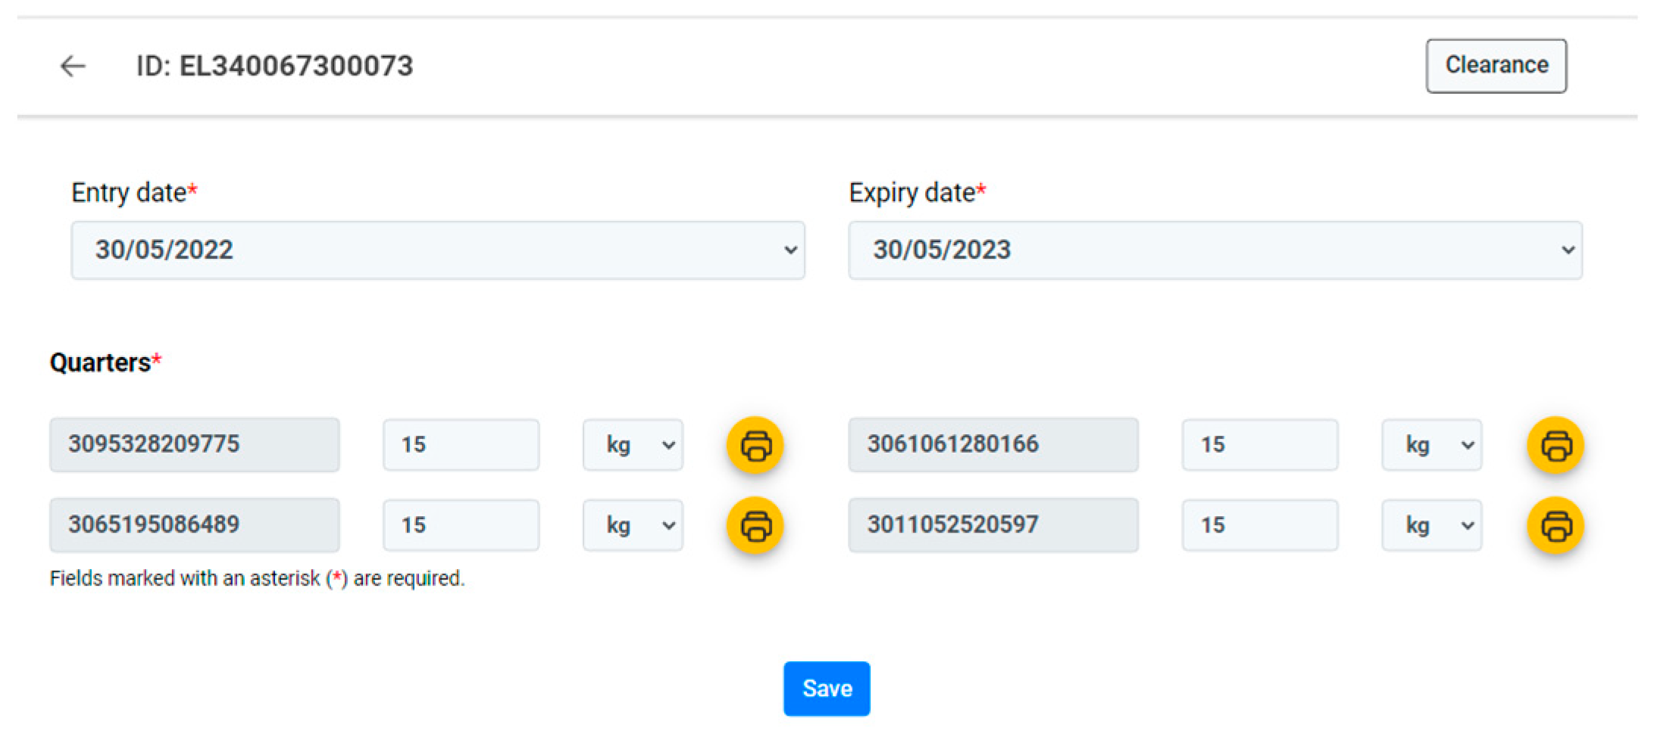
Task: Click the quarter ID field 3011052520597
Action: coord(993,525)
